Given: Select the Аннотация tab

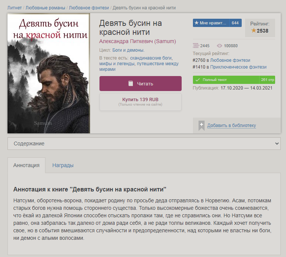Looking at the screenshot, I should click(x=26, y=165).
